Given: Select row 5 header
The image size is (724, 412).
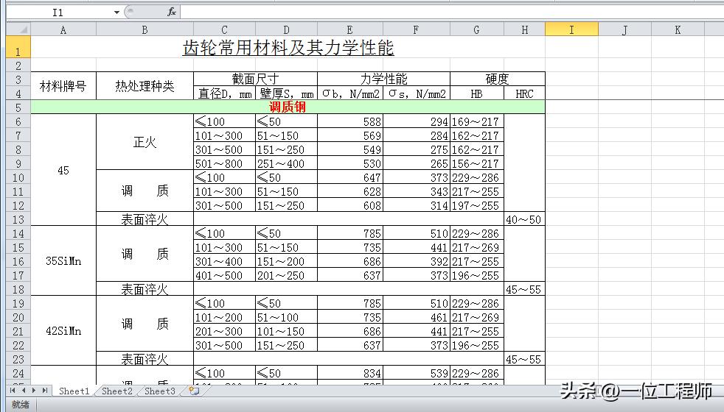Looking at the screenshot, I should pyautogui.click(x=18, y=107).
